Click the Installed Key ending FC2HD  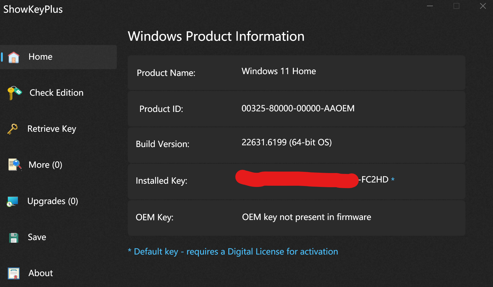[373, 180]
